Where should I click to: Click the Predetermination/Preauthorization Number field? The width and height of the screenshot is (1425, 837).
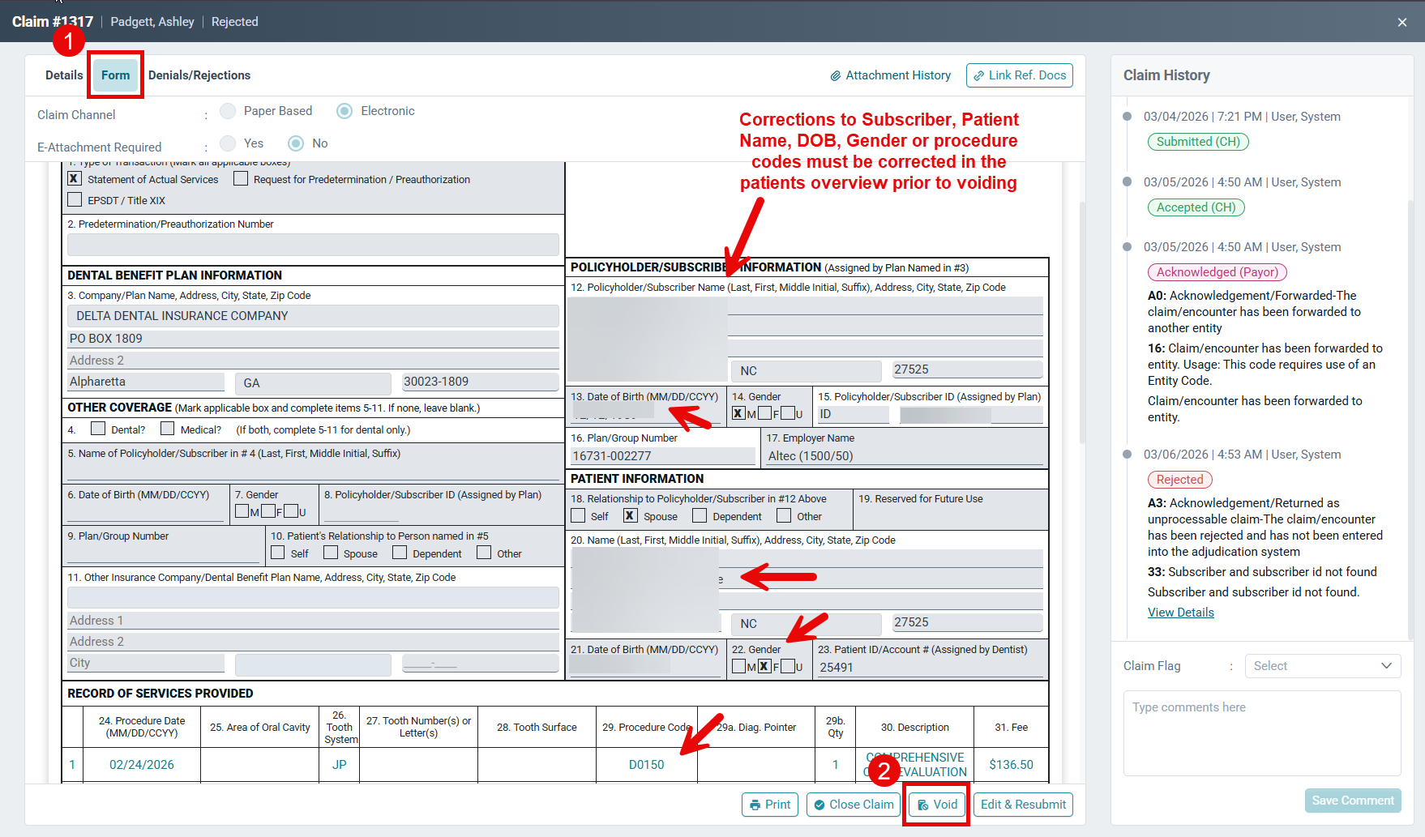313,245
